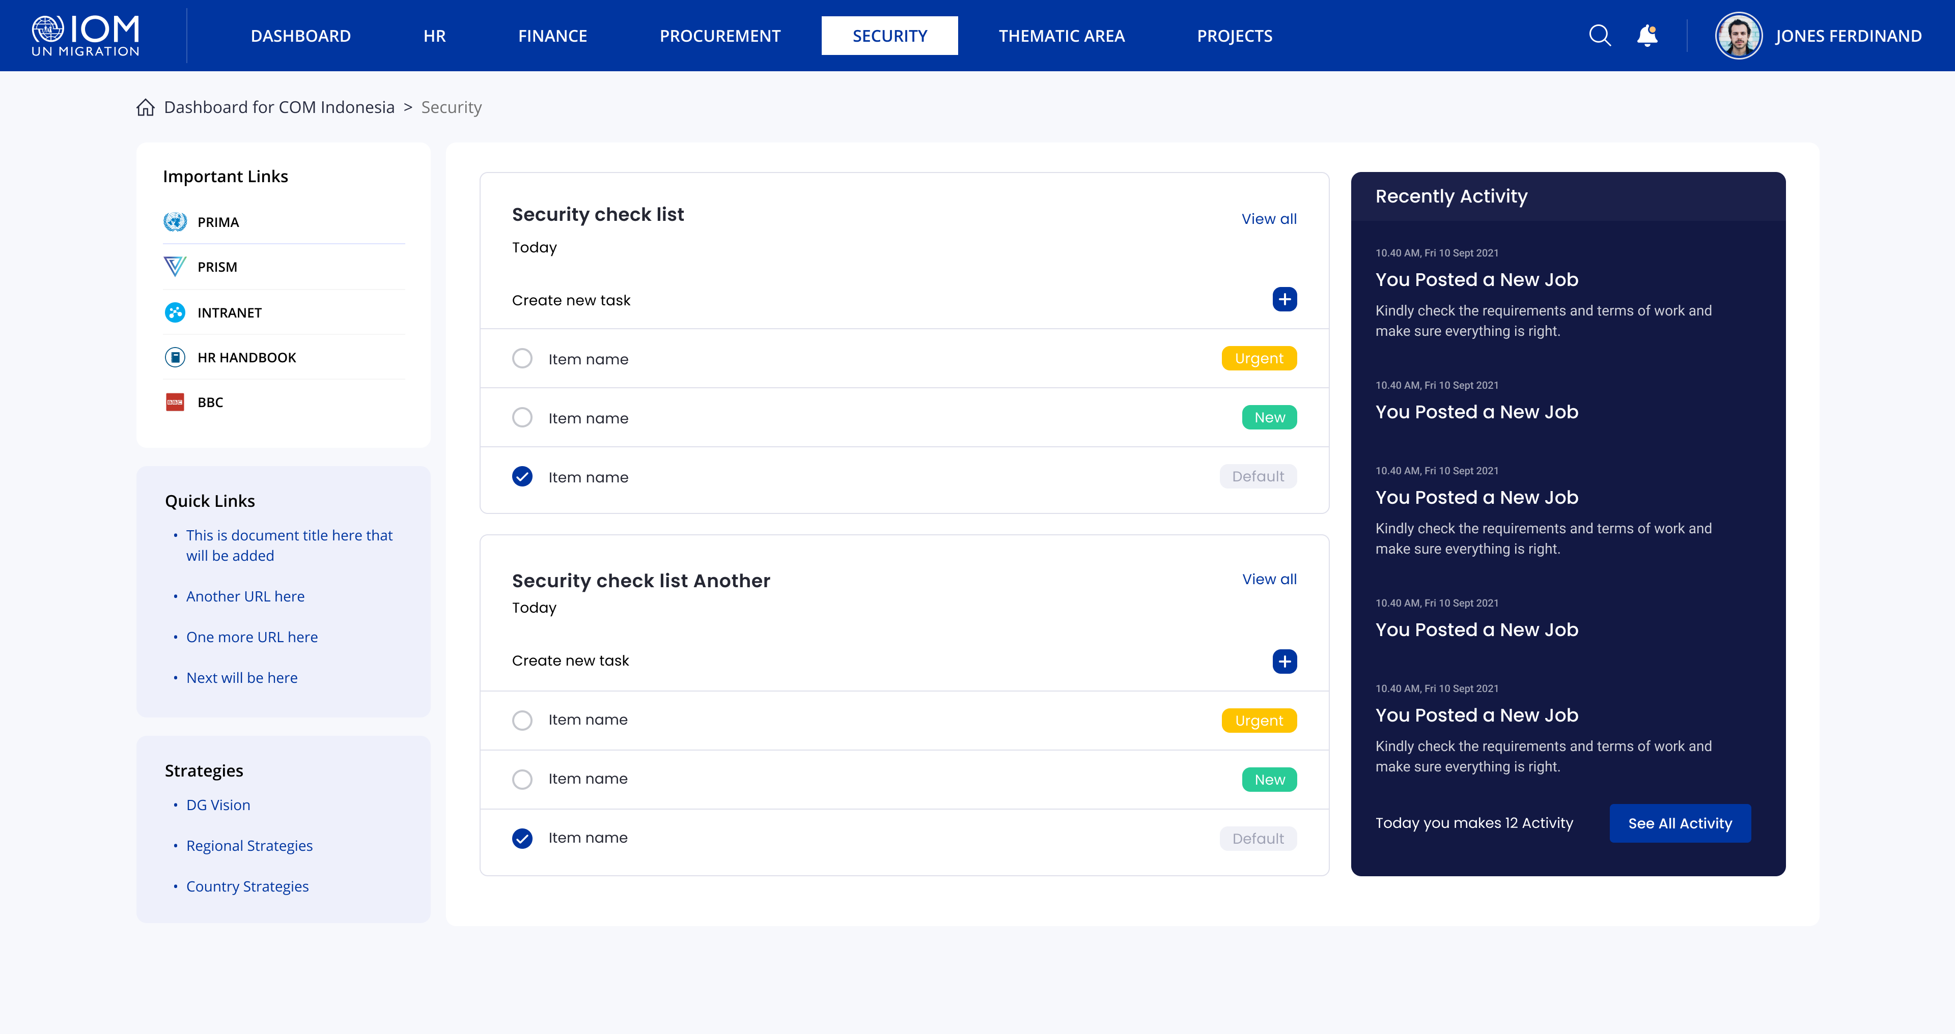
Task: Uncheck the Default item in first checklist
Action: click(522, 476)
